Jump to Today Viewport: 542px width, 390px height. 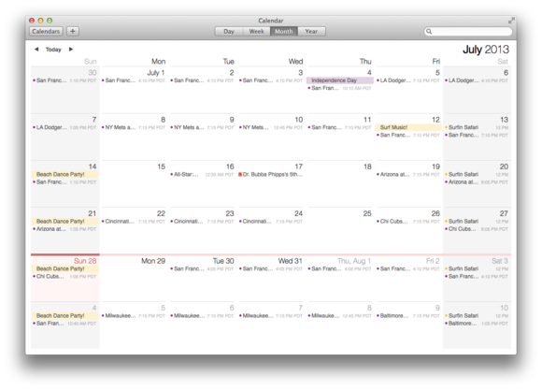pyautogui.click(x=53, y=50)
